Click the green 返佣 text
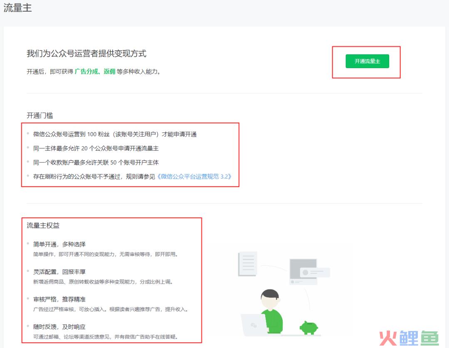 coord(109,71)
